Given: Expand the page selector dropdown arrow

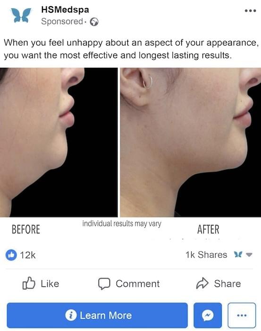Looking at the screenshot, I should (x=249, y=255).
